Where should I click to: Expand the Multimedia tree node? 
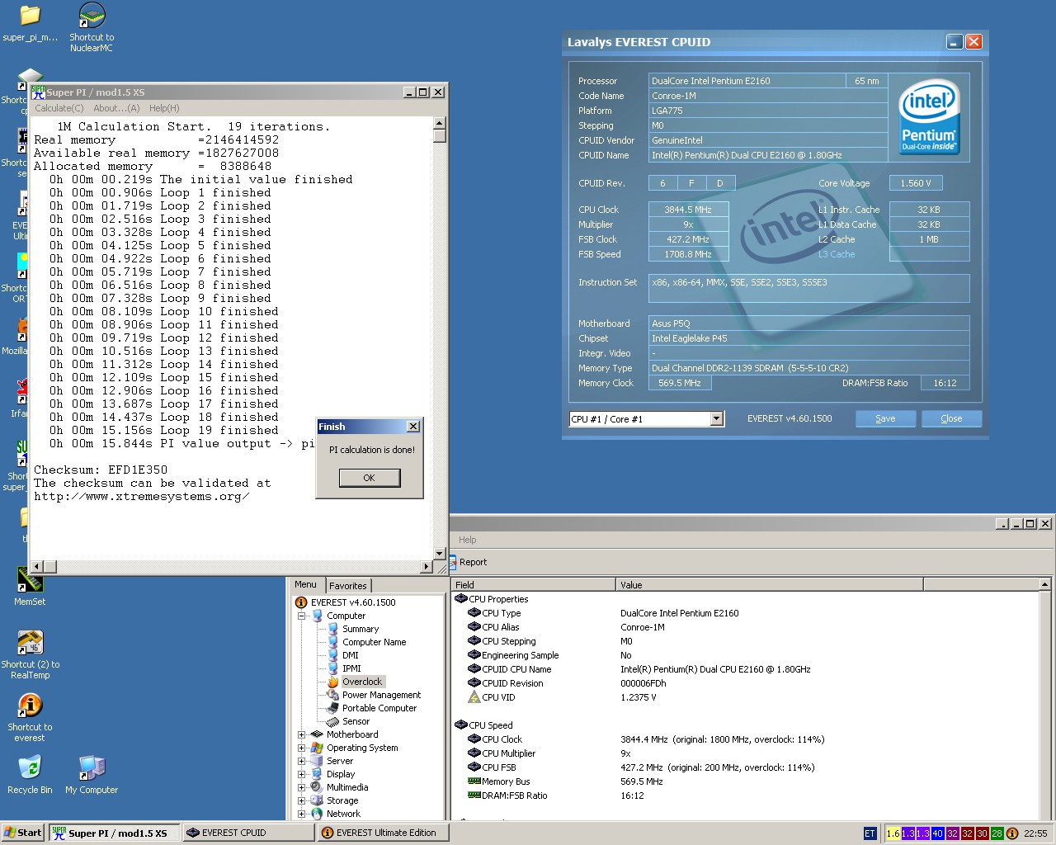coord(302,787)
